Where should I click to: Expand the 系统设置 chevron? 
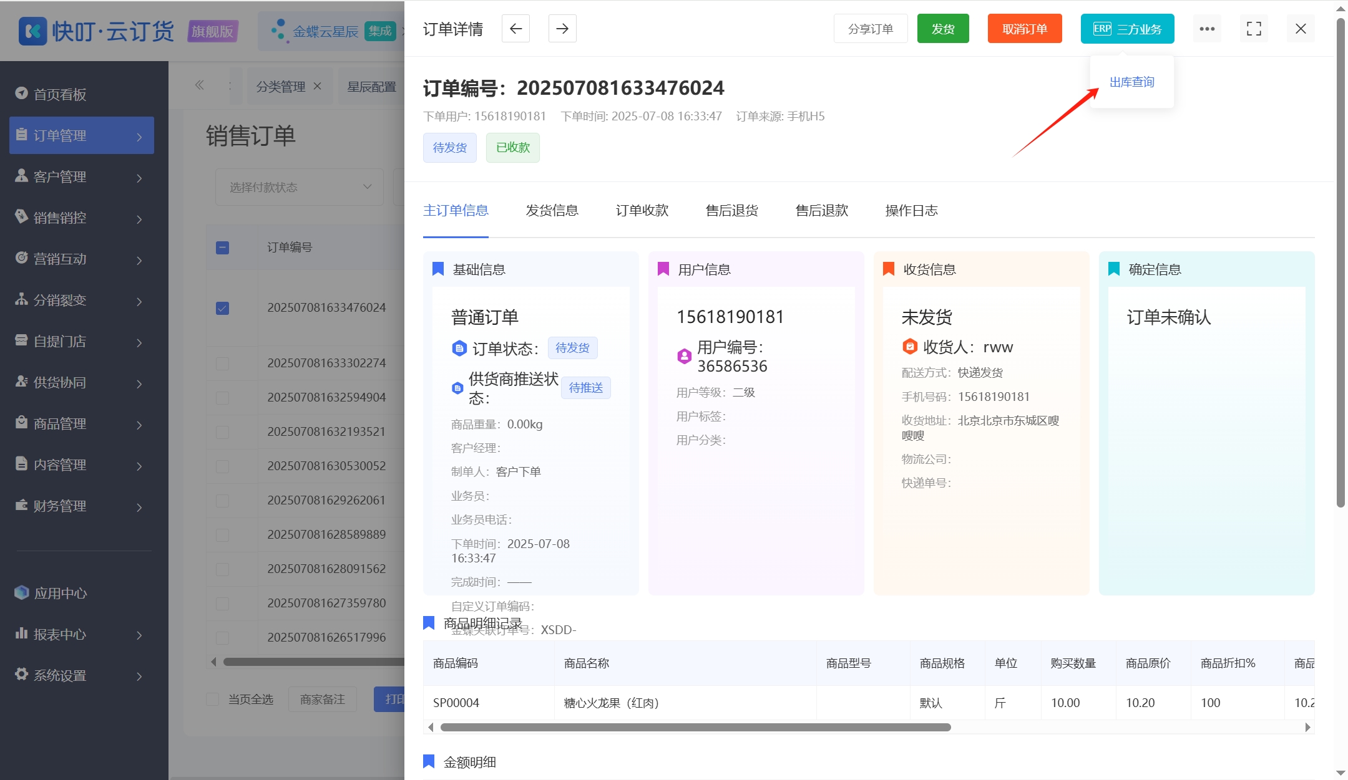point(139,676)
